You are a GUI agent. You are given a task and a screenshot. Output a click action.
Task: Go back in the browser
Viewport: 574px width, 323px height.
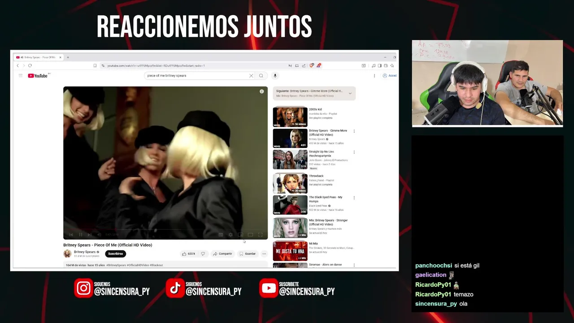coord(18,66)
